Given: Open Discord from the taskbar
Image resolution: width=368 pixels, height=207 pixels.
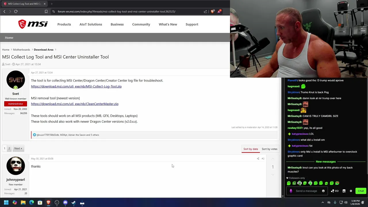Looking at the screenshot, I should click(65, 203).
